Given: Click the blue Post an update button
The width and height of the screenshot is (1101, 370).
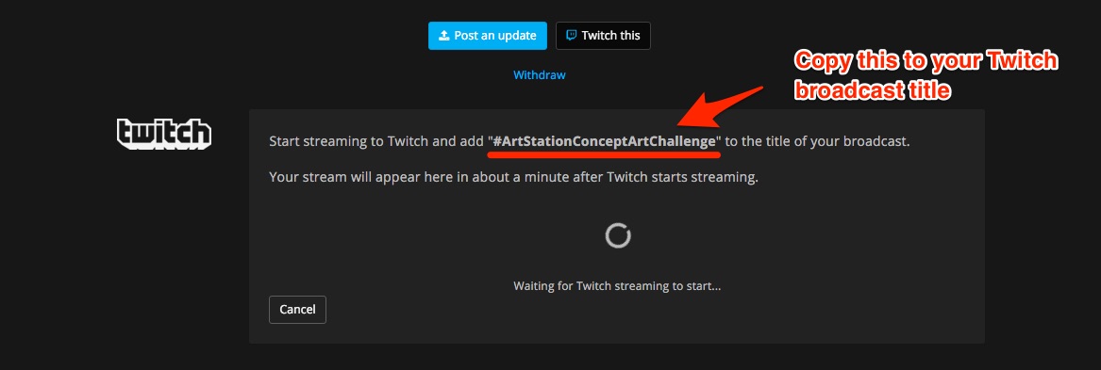Looking at the screenshot, I should [x=488, y=36].
